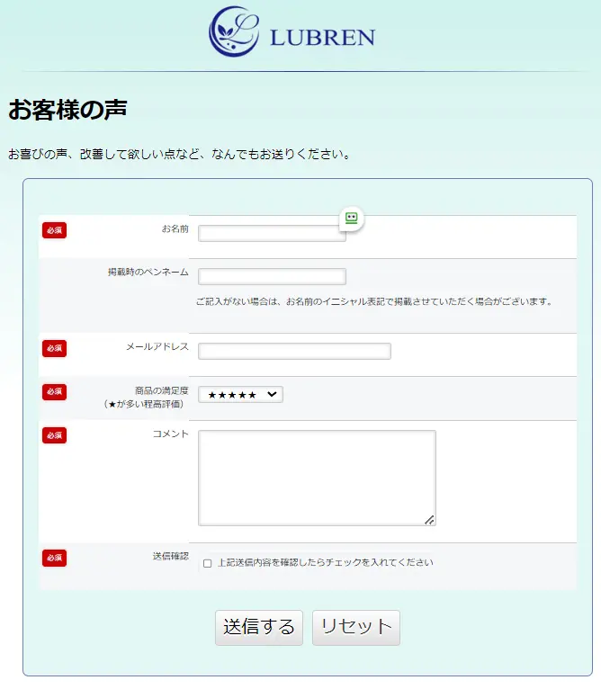Screen dimensions: 601x689
Task: Click the comment box resize handle
Action: click(429, 520)
